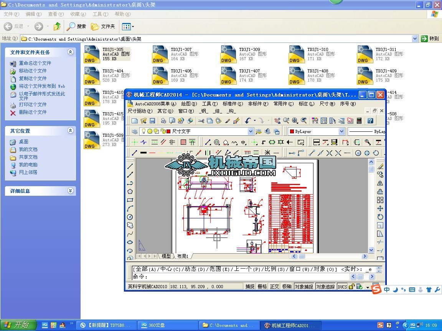Click the 开始 Start button
442x331 pixels.
(18, 325)
